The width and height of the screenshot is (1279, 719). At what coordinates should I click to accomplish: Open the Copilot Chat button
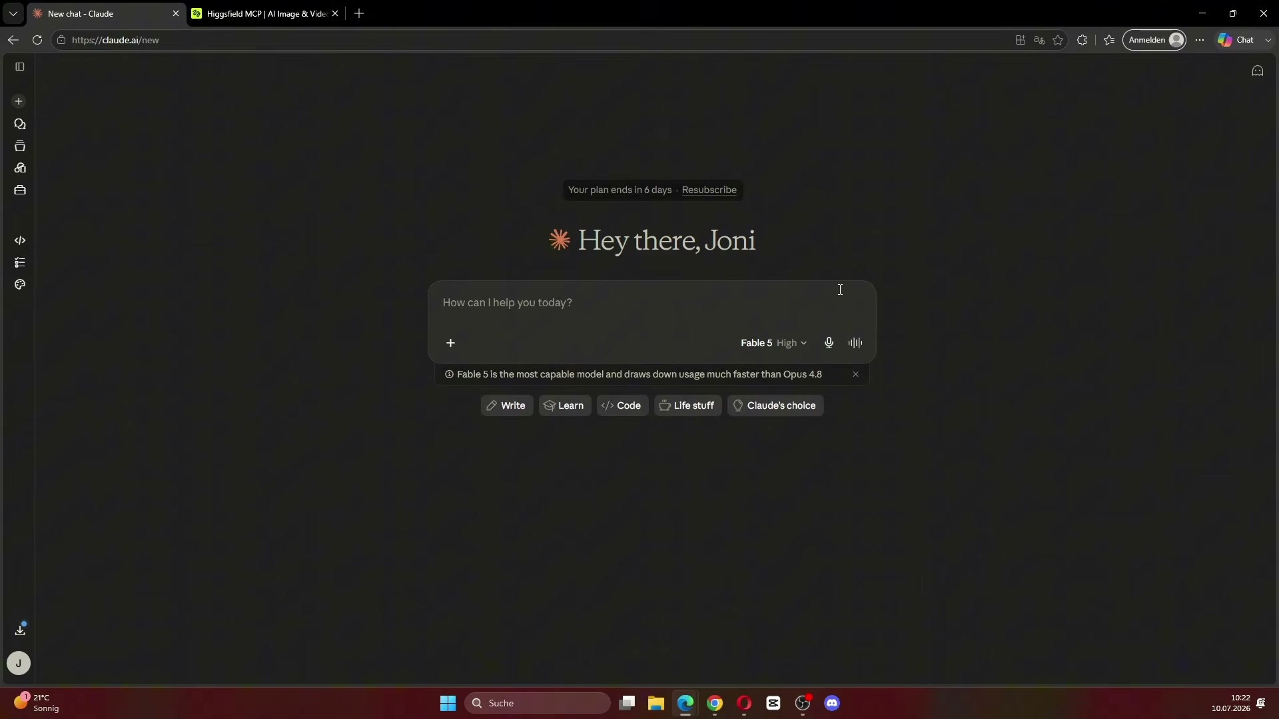point(1236,40)
